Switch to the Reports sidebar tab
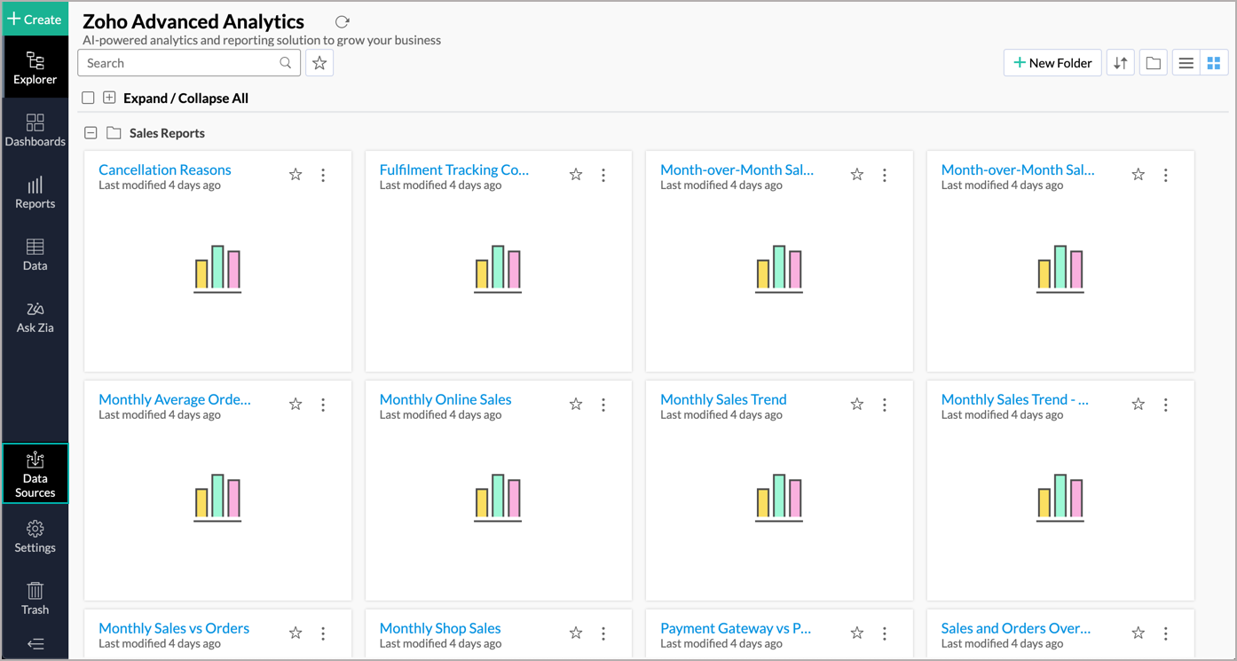Image resolution: width=1237 pixels, height=661 pixels. click(x=35, y=193)
